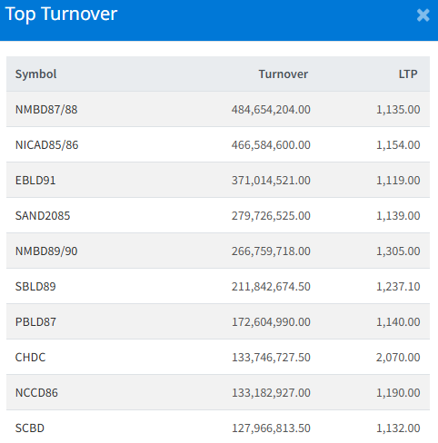Viewport: 438px width, 443px height.
Task: Click the PBLD87 symbol
Action: point(35,322)
